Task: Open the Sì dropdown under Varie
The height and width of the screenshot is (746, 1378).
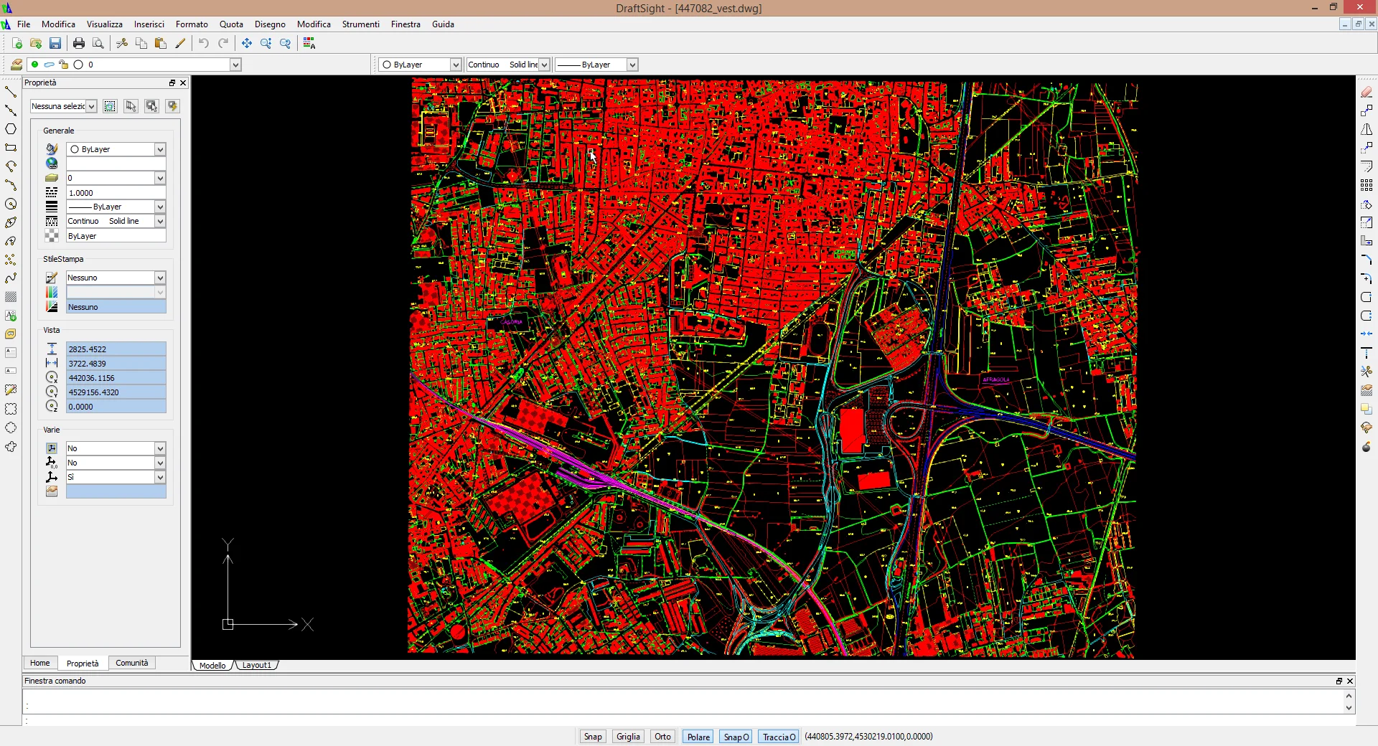Action: pyautogui.click(x=160, y=477)
